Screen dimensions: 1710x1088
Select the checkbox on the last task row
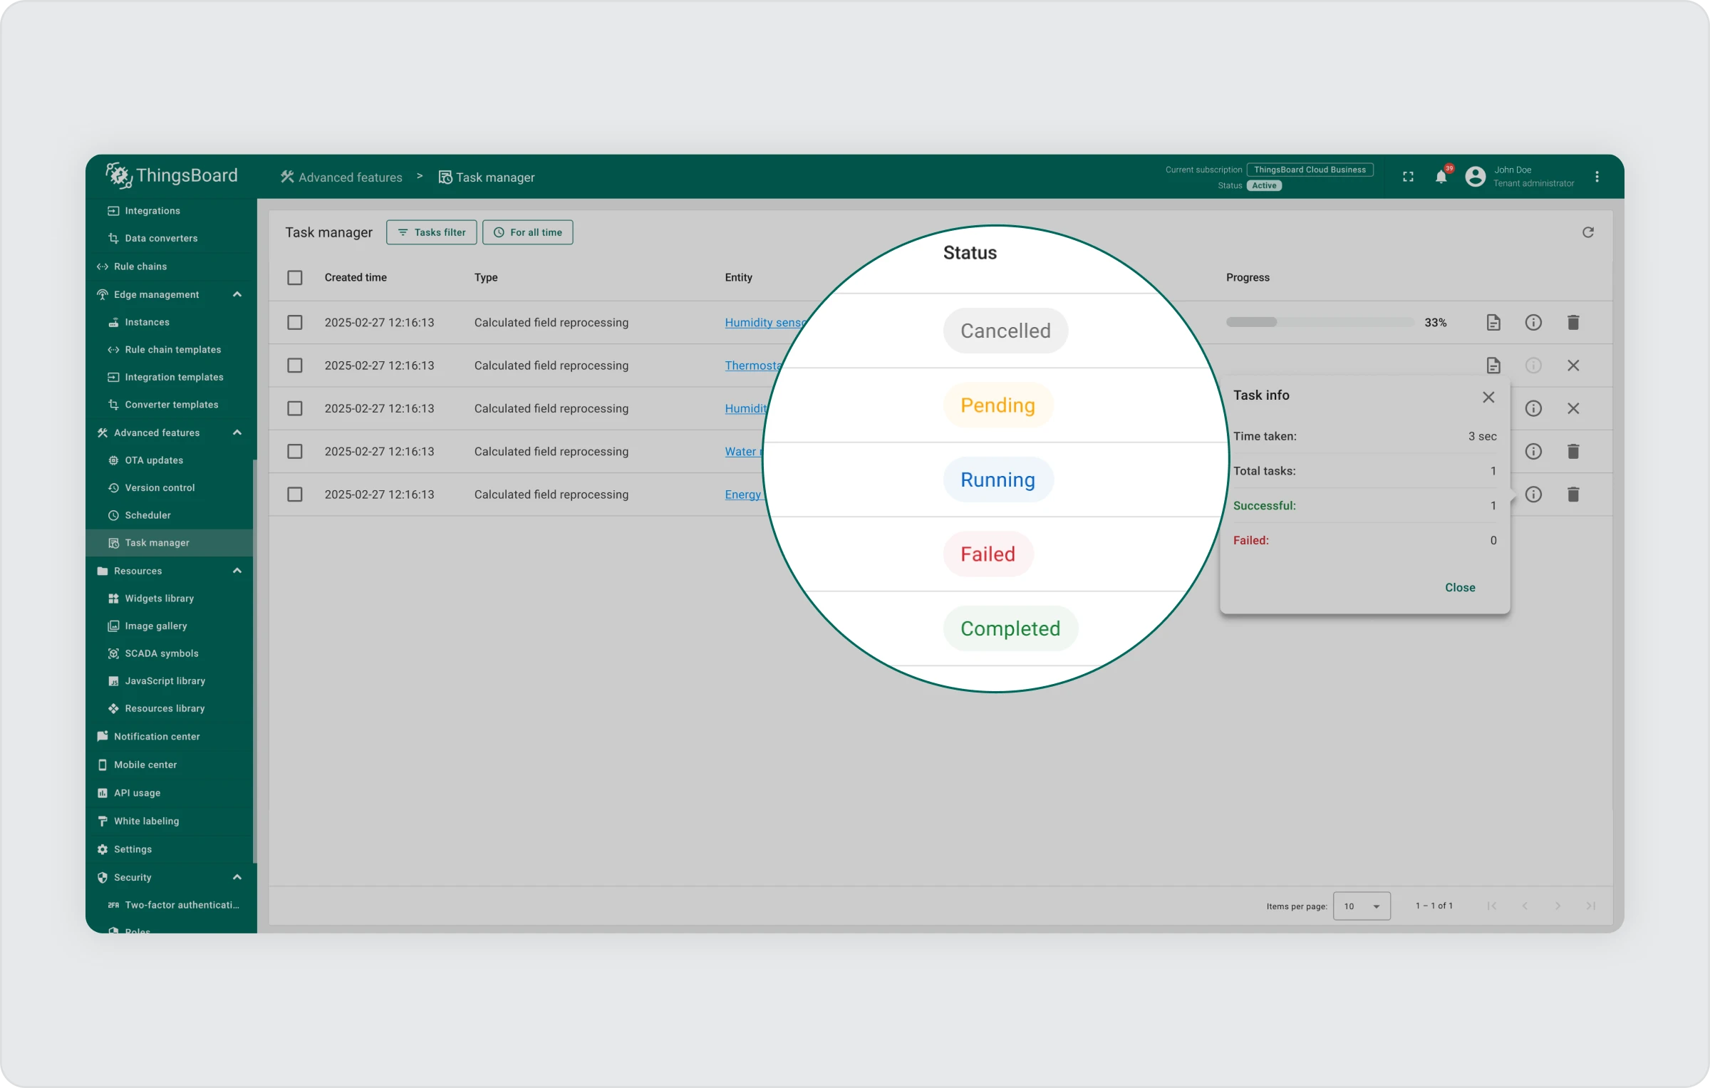point(295,494)
